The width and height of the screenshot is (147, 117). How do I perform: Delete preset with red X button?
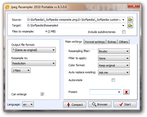point(126,92)
